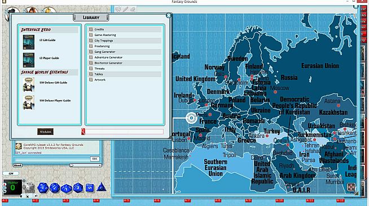
Task: Open the IZ GM Guide book thumbnail
Action: [x=28, y=42]
